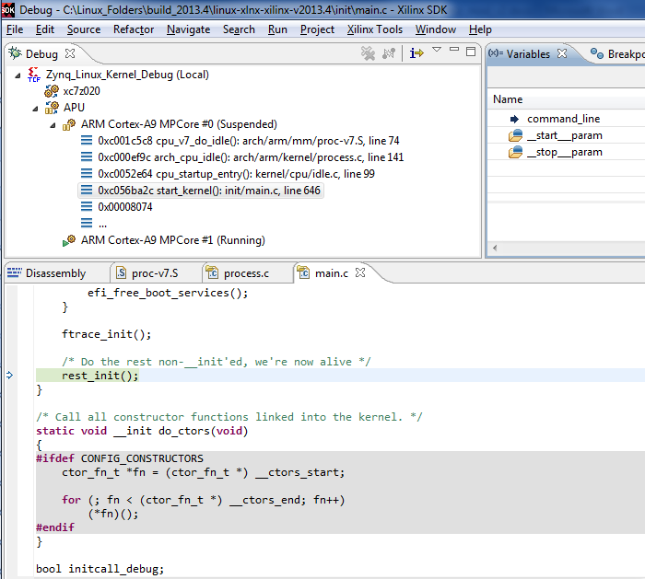This screenshot has height=579, width=645.
Task: Click the TCF launch icon
Action: (x=34, y=75)
